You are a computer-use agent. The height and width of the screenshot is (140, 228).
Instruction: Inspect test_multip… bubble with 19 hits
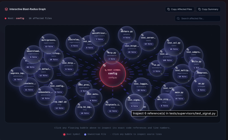[x=182, y=74]
